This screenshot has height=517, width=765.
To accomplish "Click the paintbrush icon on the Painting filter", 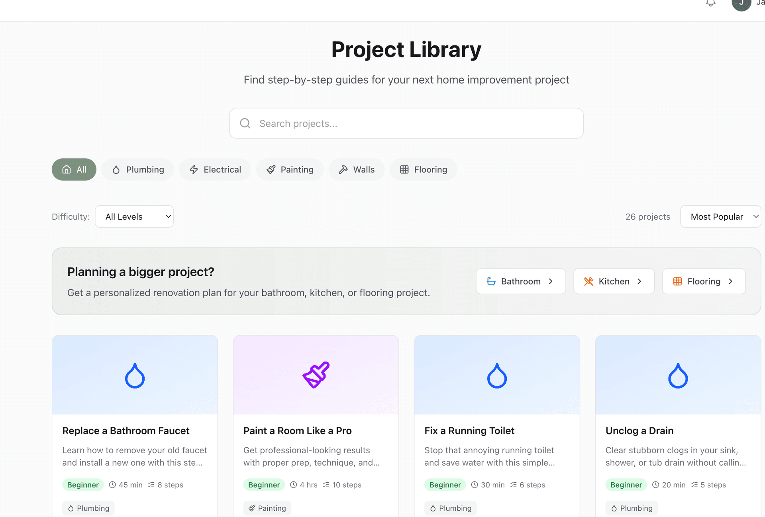I will coord(271,169).
